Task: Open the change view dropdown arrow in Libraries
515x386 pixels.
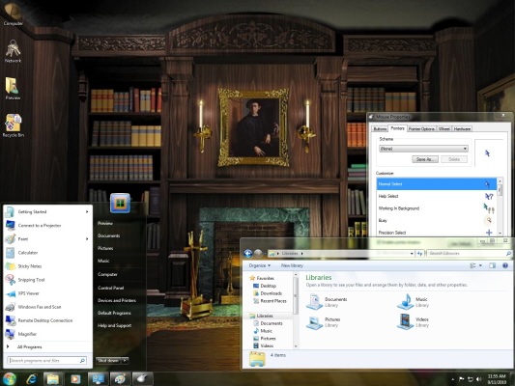Action: (x=480, y=265)
